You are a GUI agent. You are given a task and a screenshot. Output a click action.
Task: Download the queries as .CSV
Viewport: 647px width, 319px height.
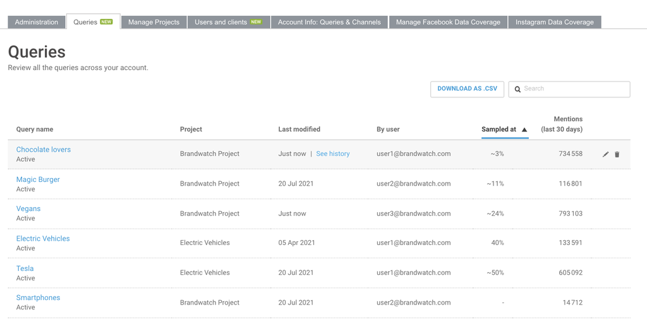coord(467,89)
